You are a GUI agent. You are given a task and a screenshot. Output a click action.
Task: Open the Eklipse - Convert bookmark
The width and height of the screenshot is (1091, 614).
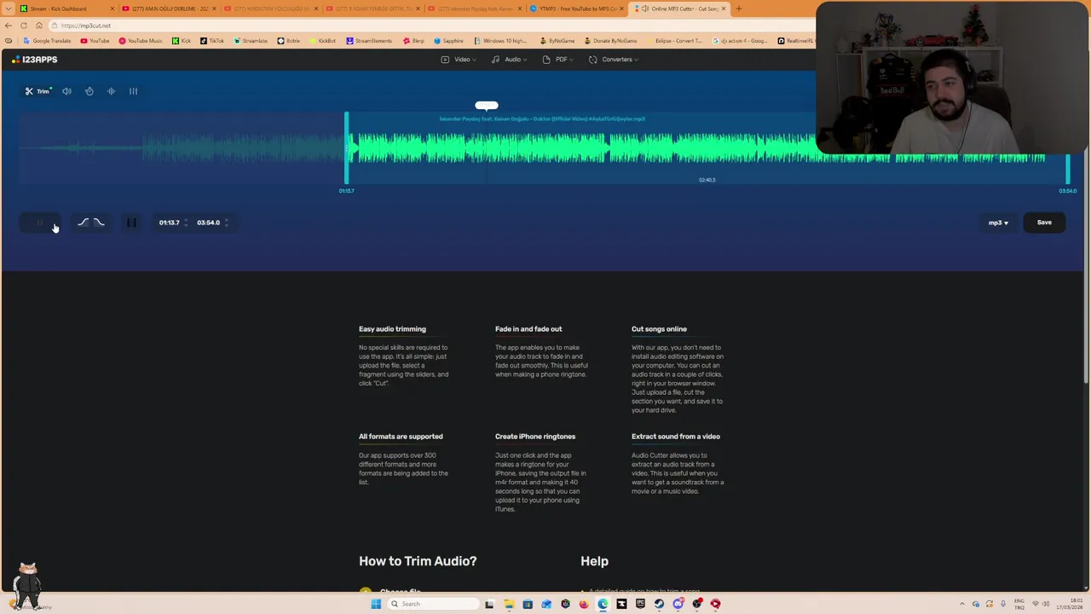click(674, 41)
